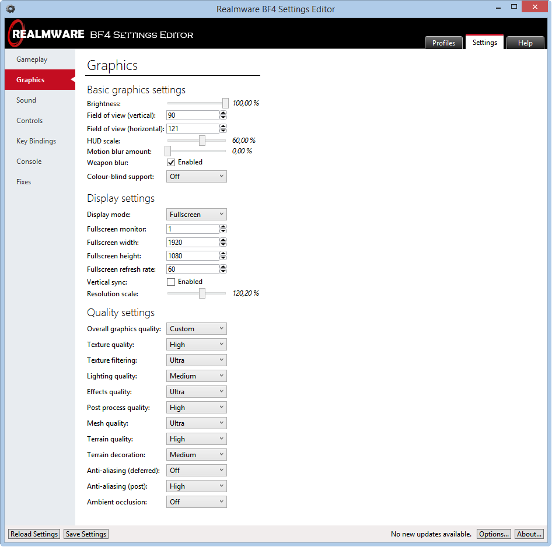Click Save Settings button

click(86, 534)
